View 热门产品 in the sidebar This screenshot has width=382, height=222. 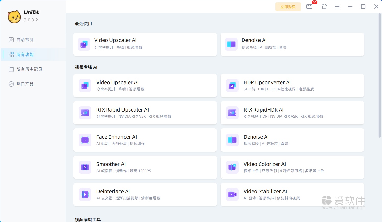coord(24,84)
